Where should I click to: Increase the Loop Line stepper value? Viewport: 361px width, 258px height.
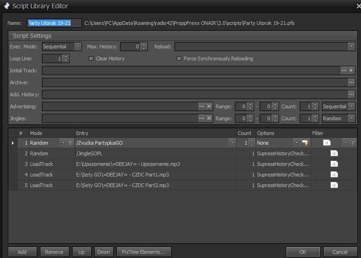point(66,57)
